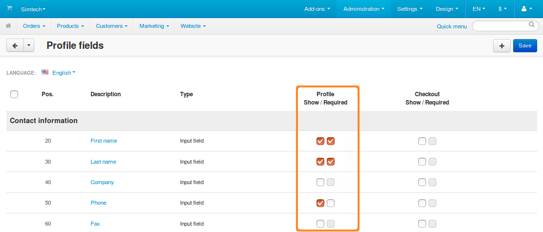543x232 pixels.
Task: Open the Products menu
Action: [x=70, y=26]
